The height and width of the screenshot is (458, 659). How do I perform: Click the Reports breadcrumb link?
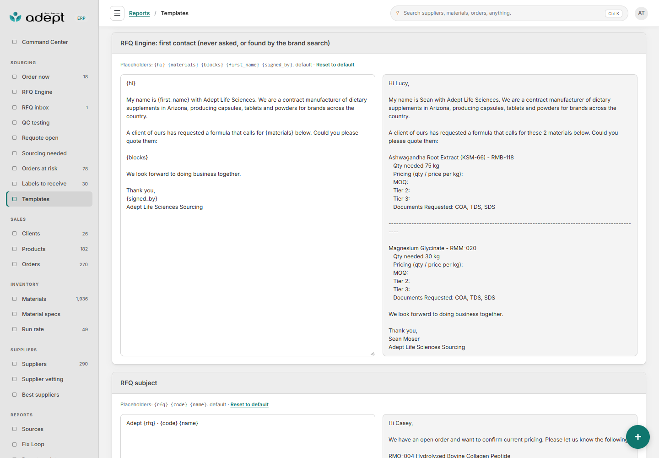[x=139, y=13]
